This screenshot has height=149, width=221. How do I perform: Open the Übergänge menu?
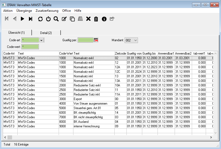point(24,11)
